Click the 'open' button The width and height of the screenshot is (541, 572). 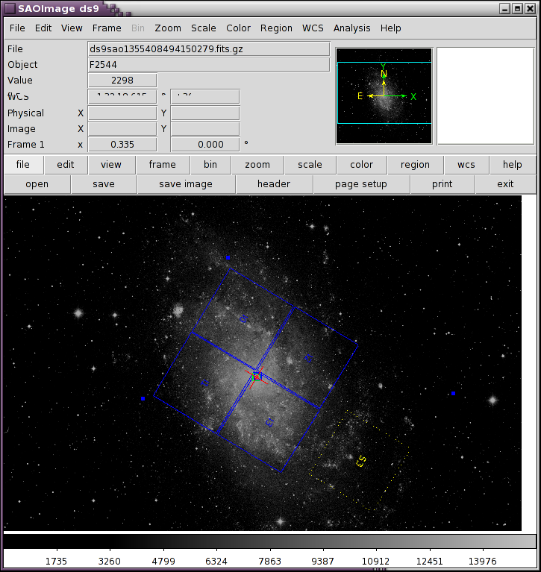click(x=37, y=184)
